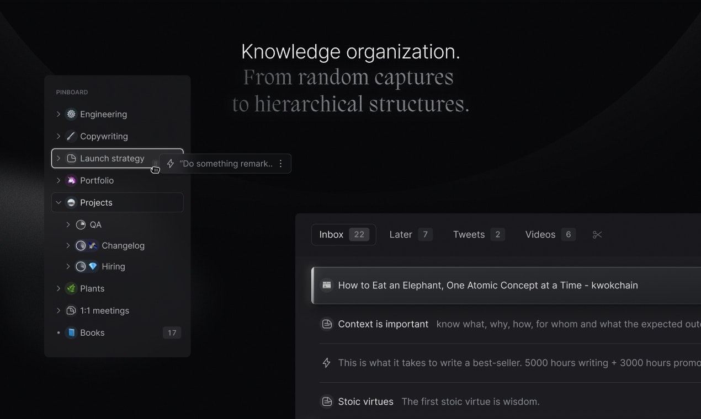Image resolution: width=701 pixels, height=419 pixels.
Task: Expand the Changelog subitem
Action: 68,245
